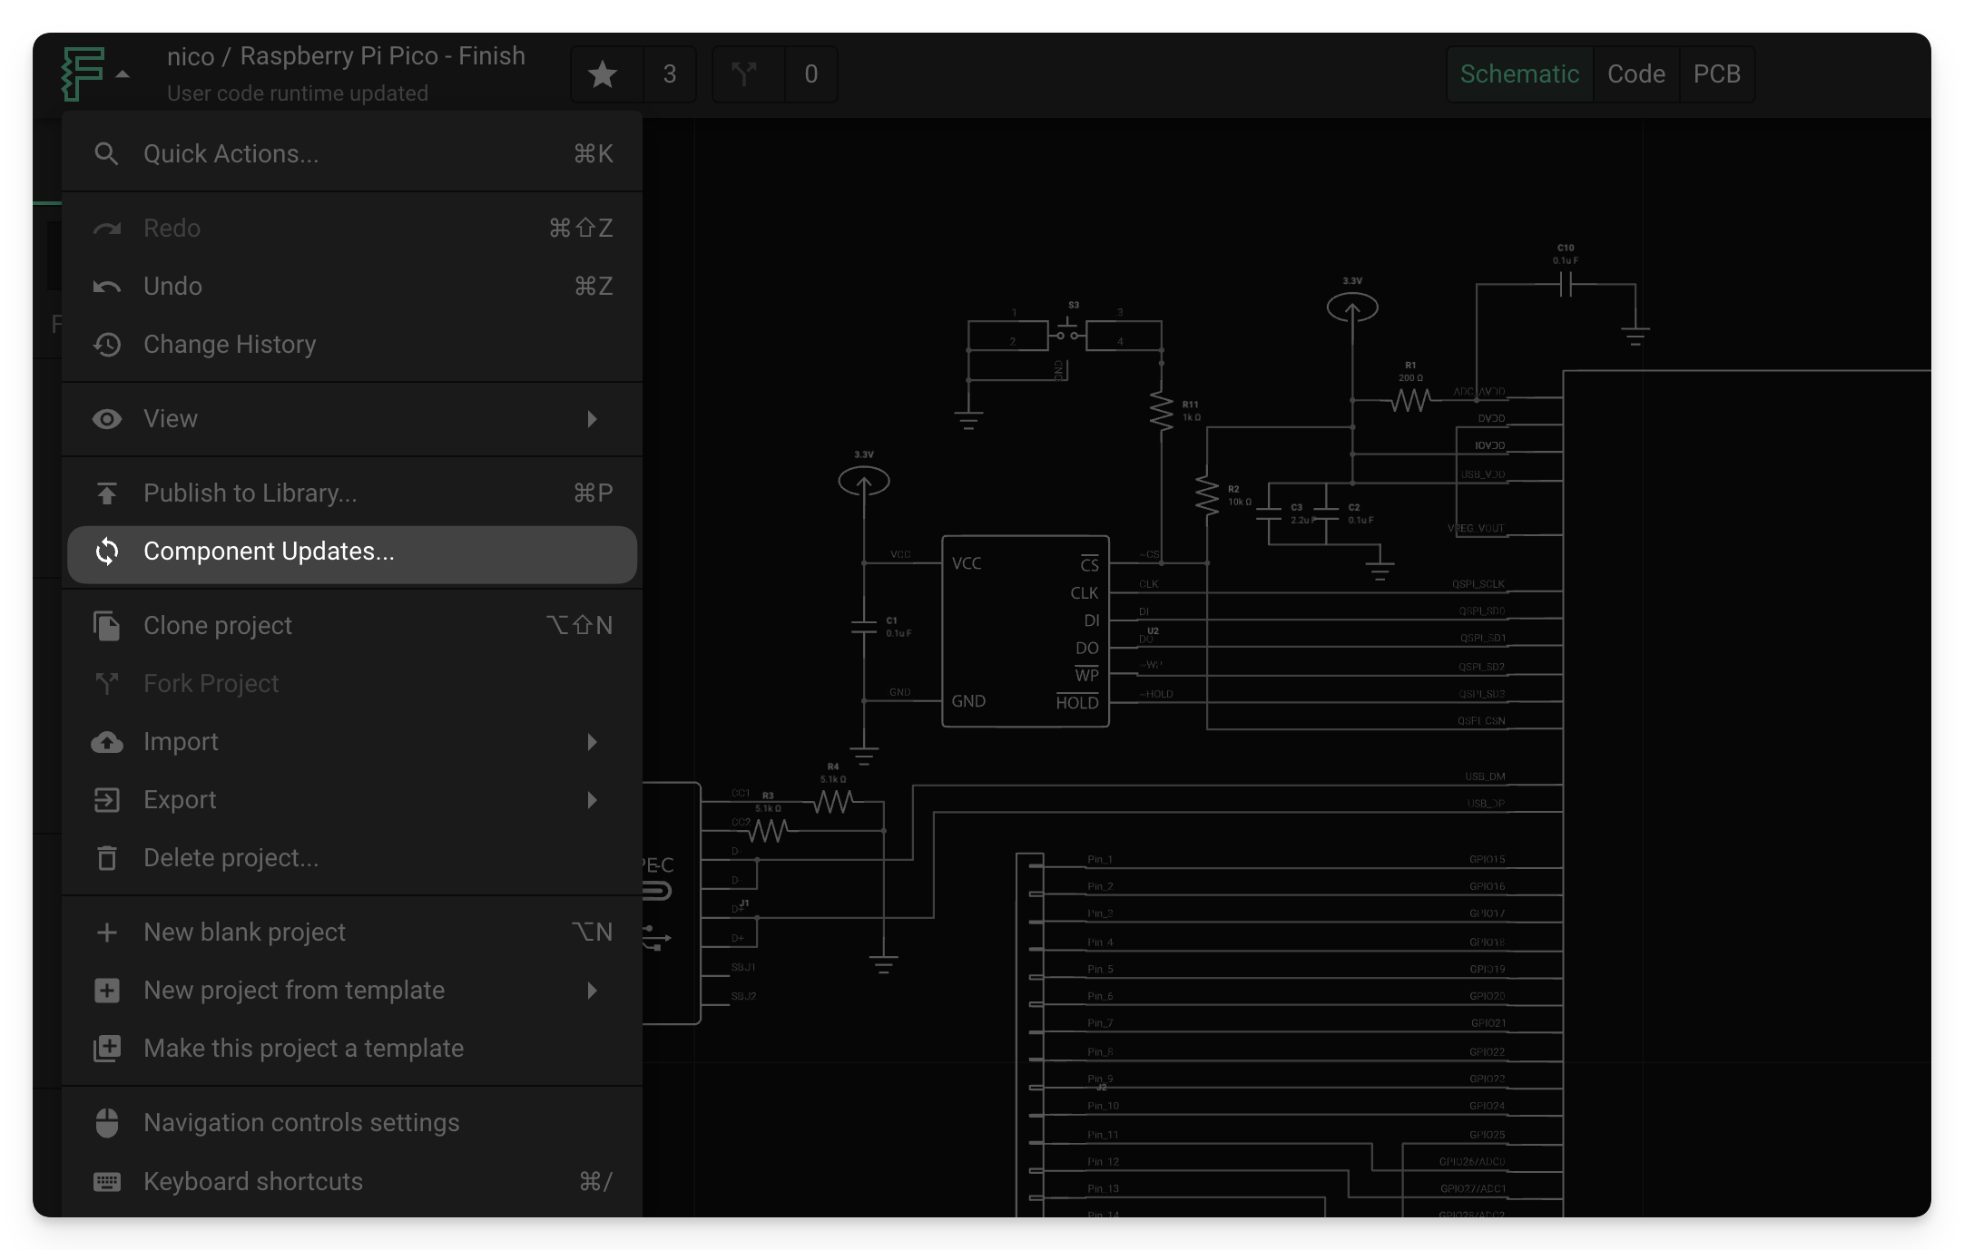The height and width of the screenshot is (1250, 1964).
Task: Expand the Import submenu arrow
Action: pos(593,742)
